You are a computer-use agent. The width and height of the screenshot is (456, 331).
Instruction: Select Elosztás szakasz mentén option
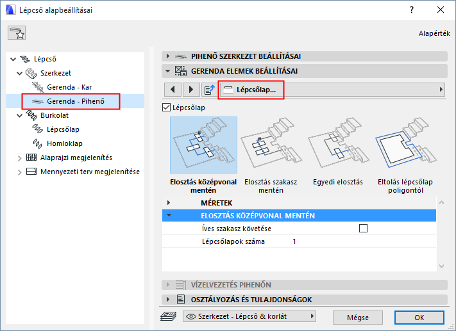click(x=271, y=156)
